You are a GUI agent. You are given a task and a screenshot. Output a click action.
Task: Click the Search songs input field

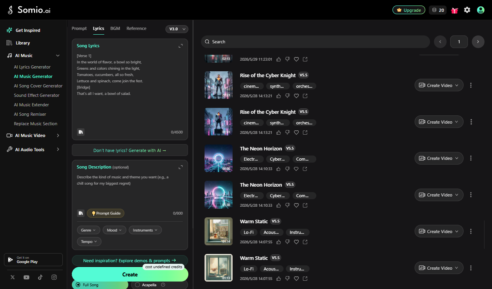315,42
